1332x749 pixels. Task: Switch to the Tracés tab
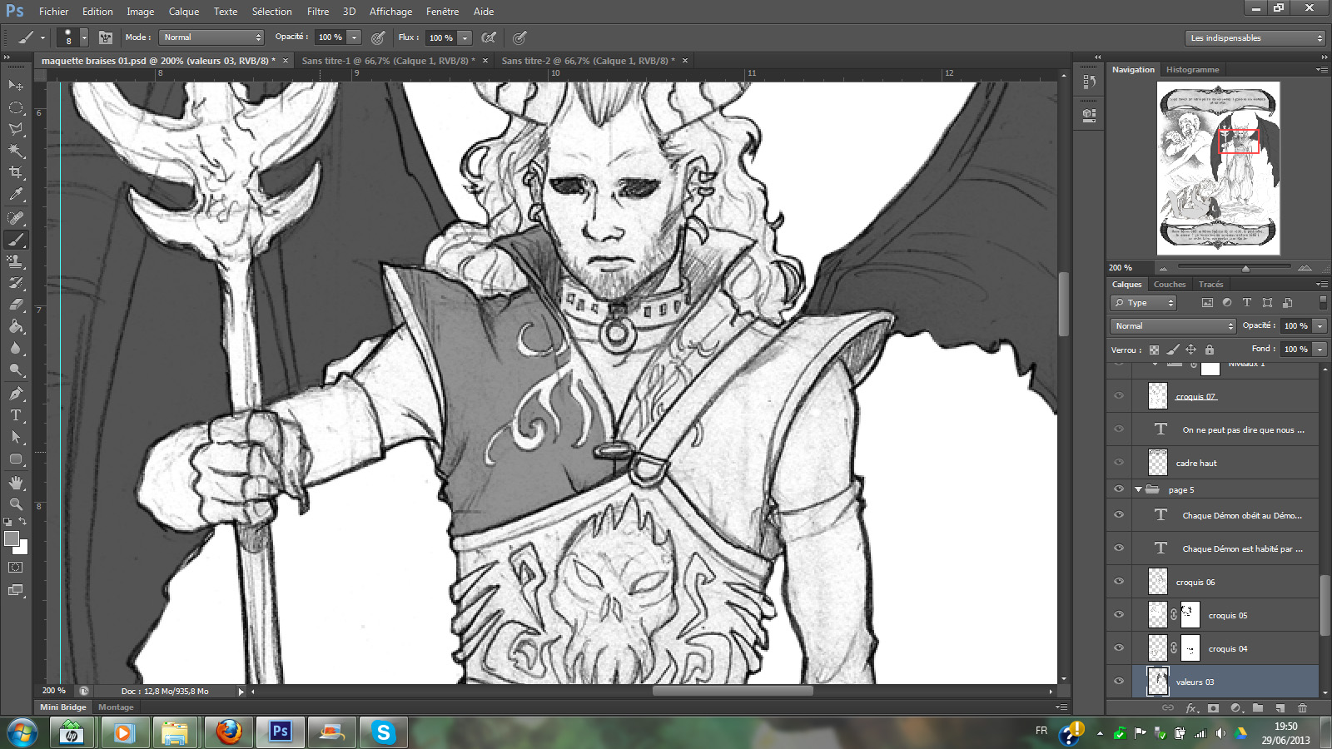[x=1211, y=285]
